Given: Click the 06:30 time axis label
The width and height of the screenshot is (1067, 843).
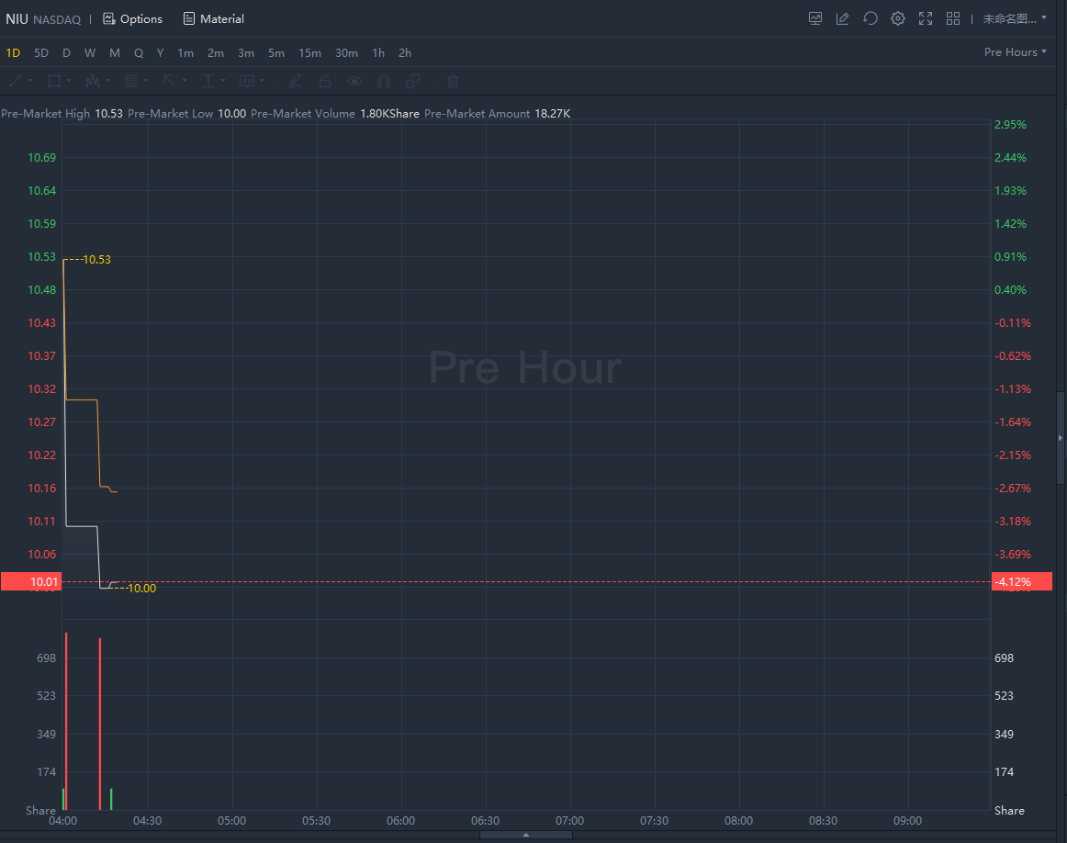Looking at the screenshot, I should [x=485, y=821].
